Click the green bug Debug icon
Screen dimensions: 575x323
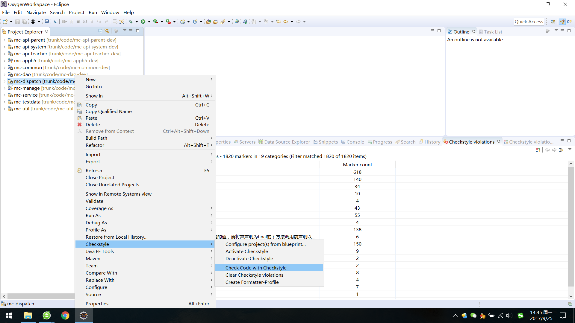click(x=131, y=22)
